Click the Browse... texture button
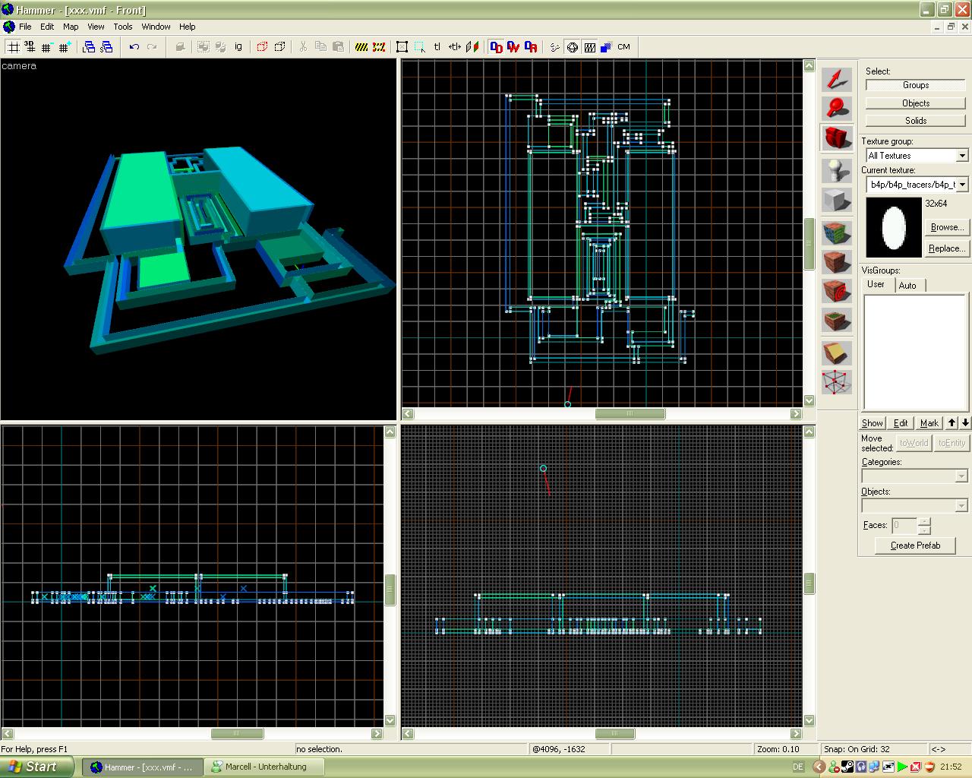The width and height of the screenshot is (972, 778). pyautogui.click(x=947, y=227)
